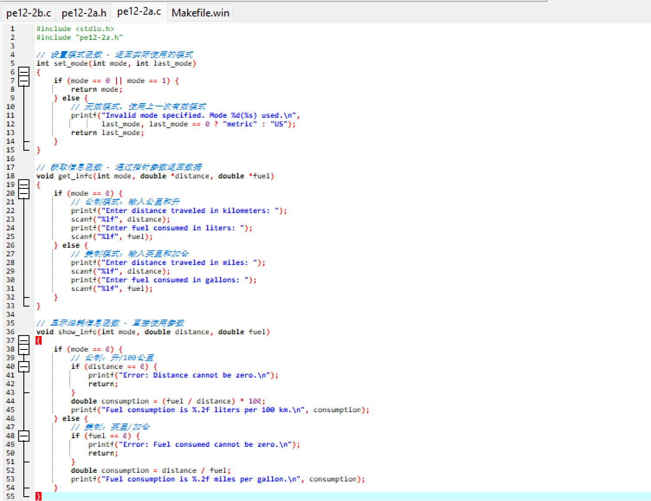Collapse the show_info function fold at line 37
The image size is (651, 501).
coord(24,341)
